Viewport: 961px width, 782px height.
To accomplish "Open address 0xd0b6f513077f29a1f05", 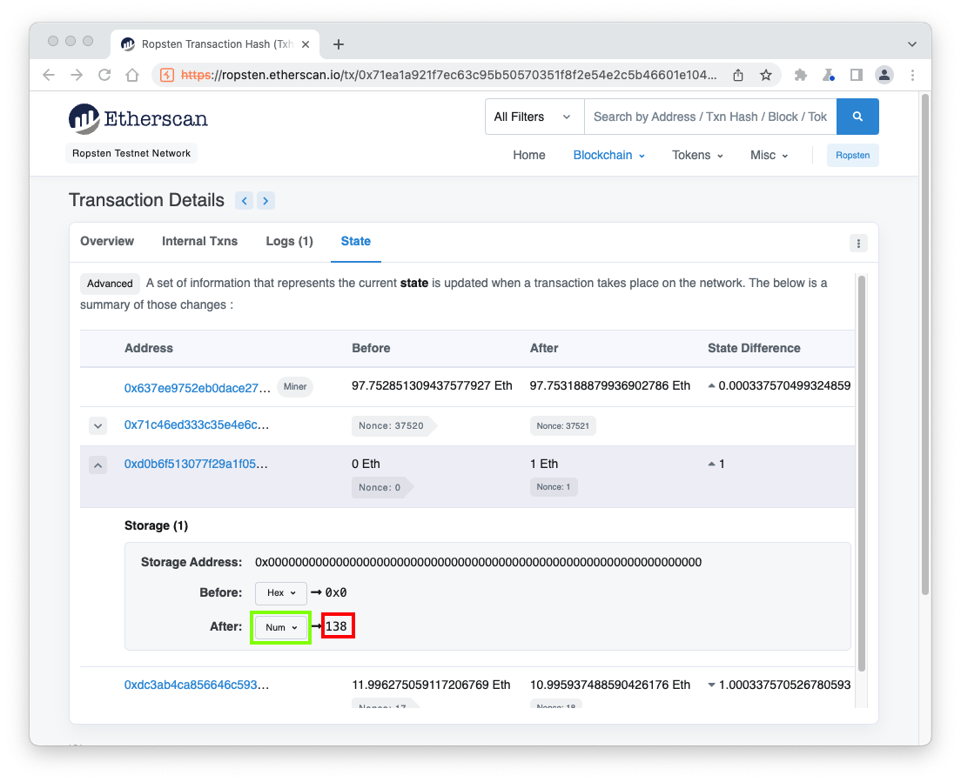I will click(x=196, y=464).
